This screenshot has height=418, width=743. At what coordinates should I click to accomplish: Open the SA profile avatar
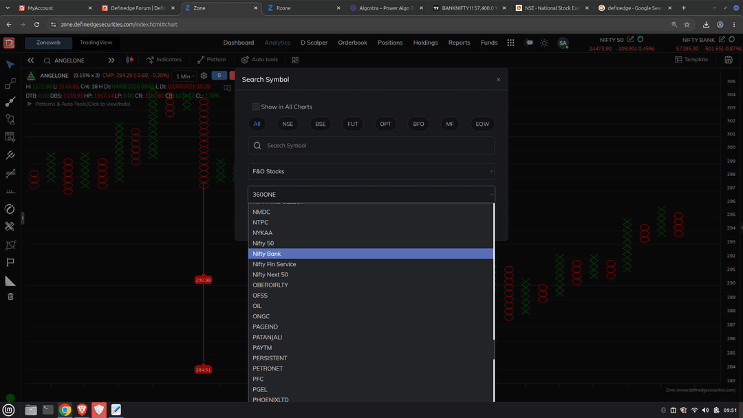click(x=563, y=43)
